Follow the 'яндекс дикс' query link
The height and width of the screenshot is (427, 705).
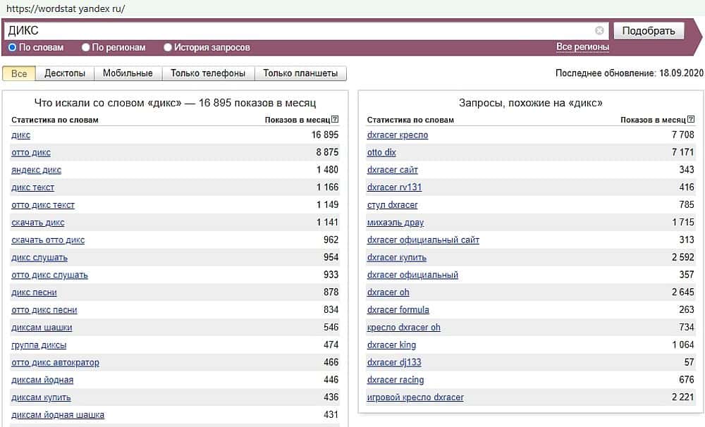click(x=36, y=170)
